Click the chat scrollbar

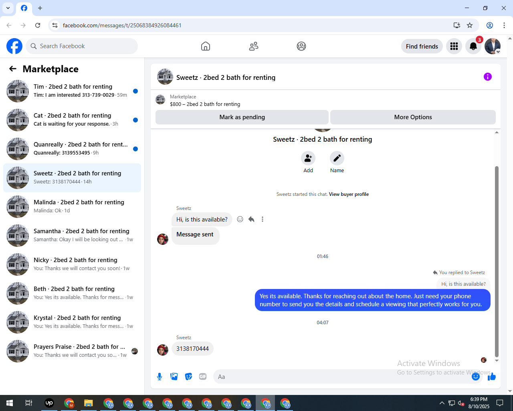497,261
